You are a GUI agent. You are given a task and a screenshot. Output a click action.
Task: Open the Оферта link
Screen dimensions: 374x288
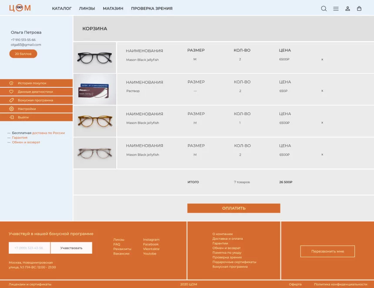point(295,284)
